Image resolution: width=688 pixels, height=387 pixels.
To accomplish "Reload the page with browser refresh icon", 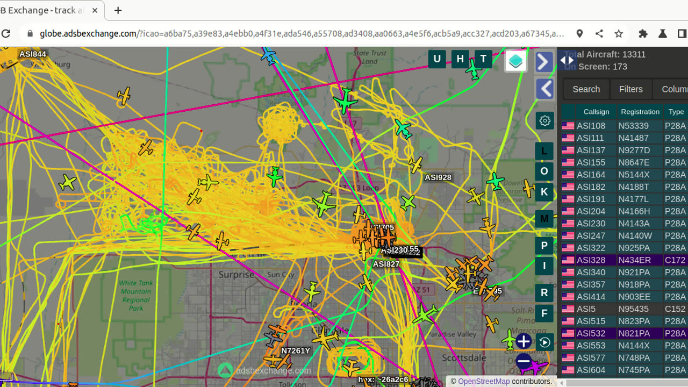I will click(x=6, y=33).
